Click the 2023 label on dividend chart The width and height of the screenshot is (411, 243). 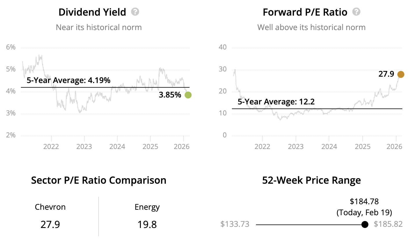coord(84,146)
